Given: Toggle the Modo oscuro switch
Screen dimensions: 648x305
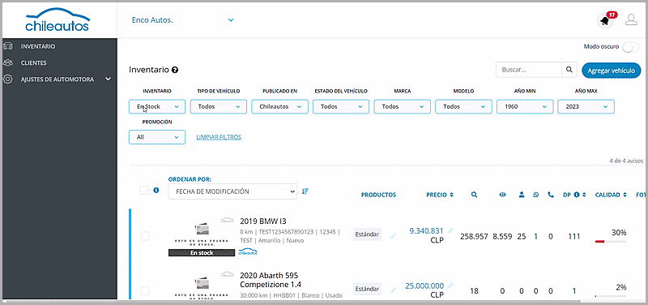Looking at the screenshot, I should pyautogui.click(x=631, y=47).
